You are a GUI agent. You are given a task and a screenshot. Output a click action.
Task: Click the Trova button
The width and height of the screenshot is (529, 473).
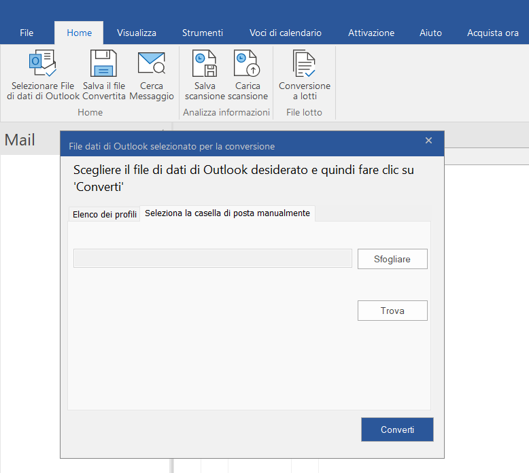392,311
